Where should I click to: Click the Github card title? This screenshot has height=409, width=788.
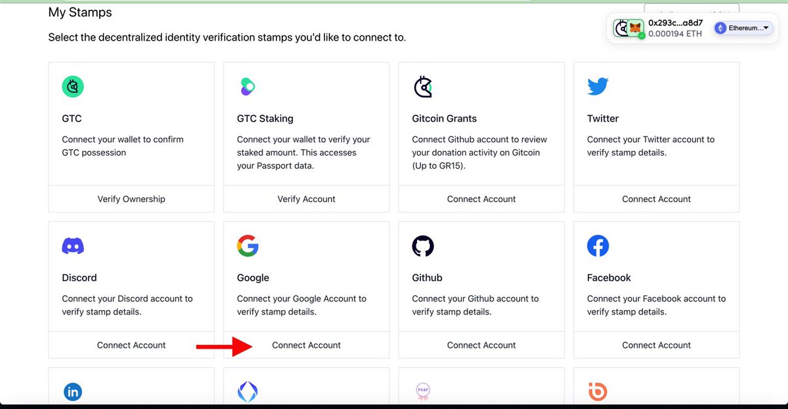pos(427,278)
